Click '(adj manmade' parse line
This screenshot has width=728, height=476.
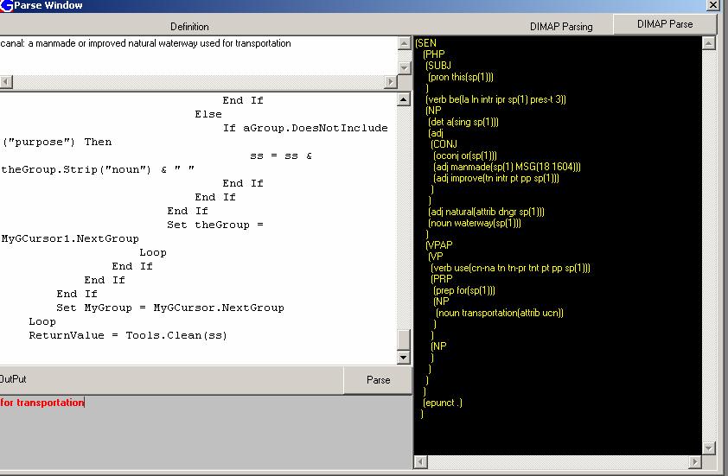pos(507,167)
